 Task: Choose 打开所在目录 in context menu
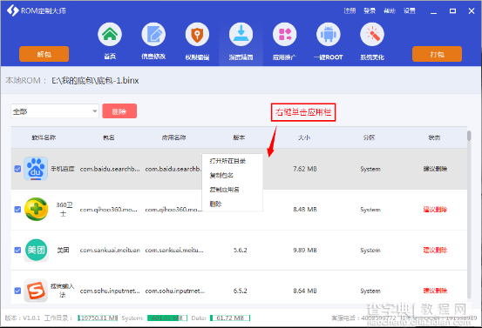(x=227, y=161)
